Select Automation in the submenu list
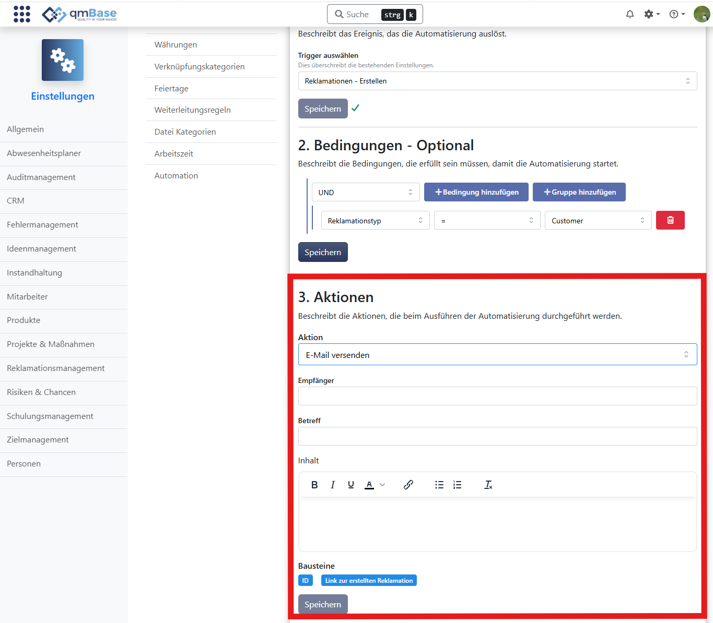This screenshot has width=713, height=623. (x=177, y=176)
